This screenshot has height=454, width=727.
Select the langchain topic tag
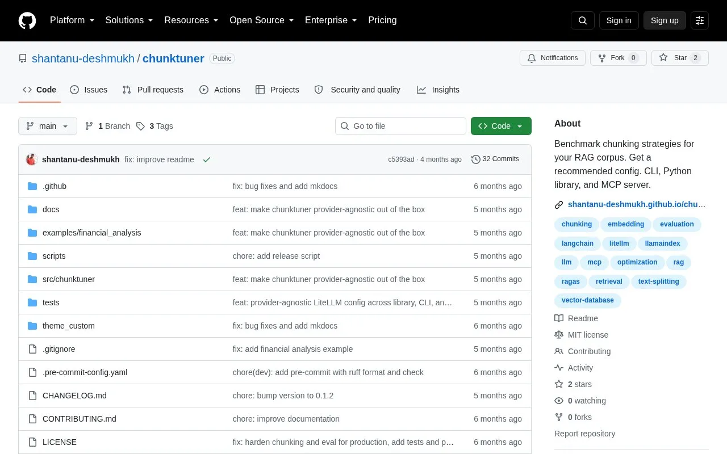pyautogui.click(x=578, y=243)
